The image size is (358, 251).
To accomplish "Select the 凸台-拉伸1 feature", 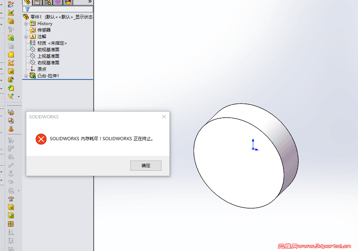I will [x=44, y=76].
